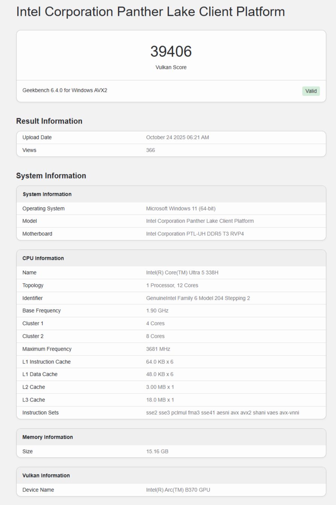This screenshot has height=505, width=336.
Task: Click the Intel Corporation Panther Lake Client Platform title
Action: pyautogui.click(x=150, y=12)
